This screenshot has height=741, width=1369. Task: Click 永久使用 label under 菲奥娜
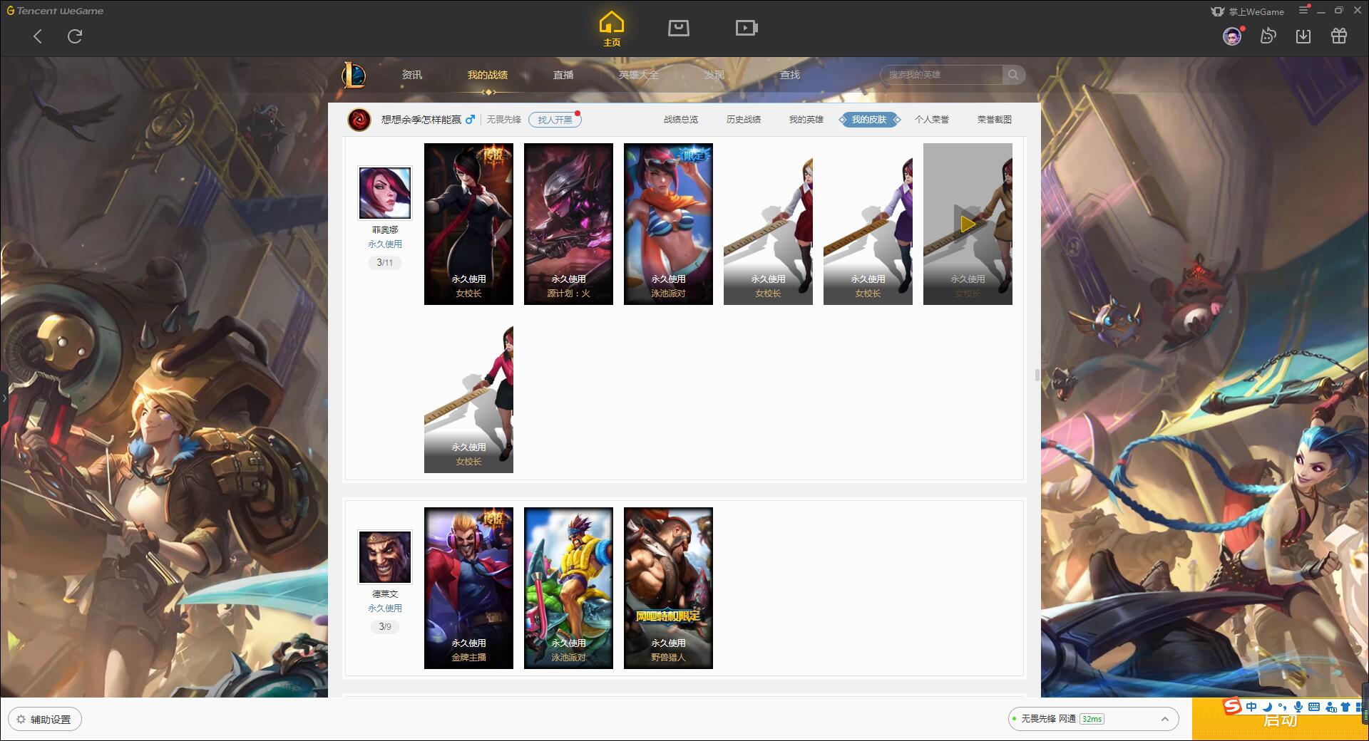click(385, 244)
